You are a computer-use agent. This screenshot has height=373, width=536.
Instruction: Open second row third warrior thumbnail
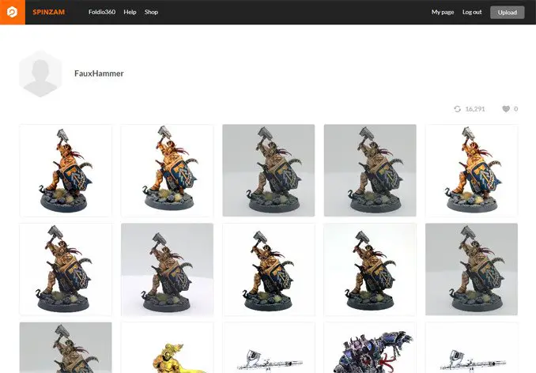tap(269, 269)
